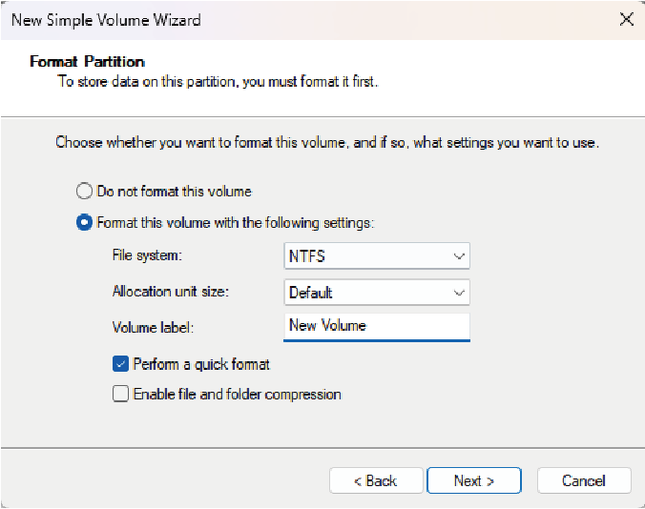Click the 'Format Partition' heading
Viewport: 645px width, 509px height.
coord(87,62)
